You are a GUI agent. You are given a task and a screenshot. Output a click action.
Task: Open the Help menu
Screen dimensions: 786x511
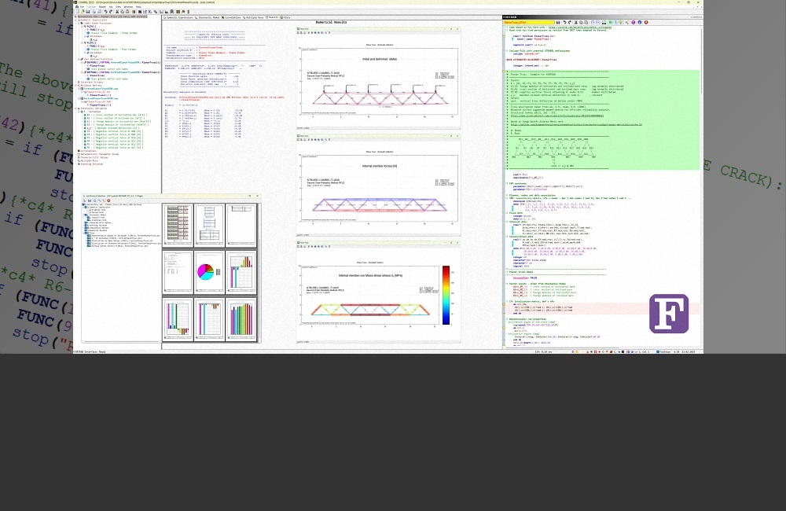138,7
